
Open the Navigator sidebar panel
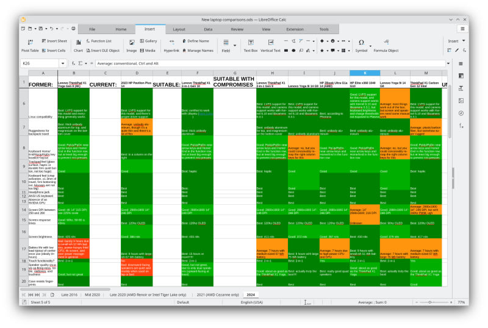coord(461,113)
